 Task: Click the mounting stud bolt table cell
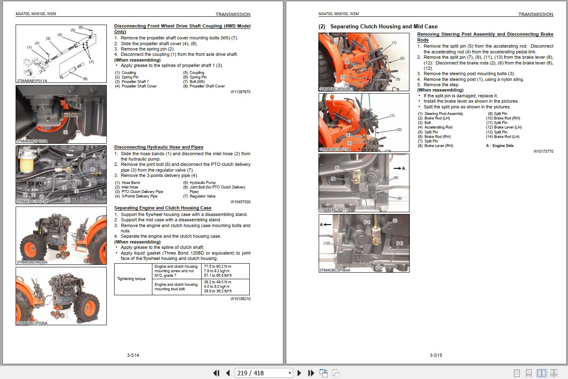click(x=177, y=287)
